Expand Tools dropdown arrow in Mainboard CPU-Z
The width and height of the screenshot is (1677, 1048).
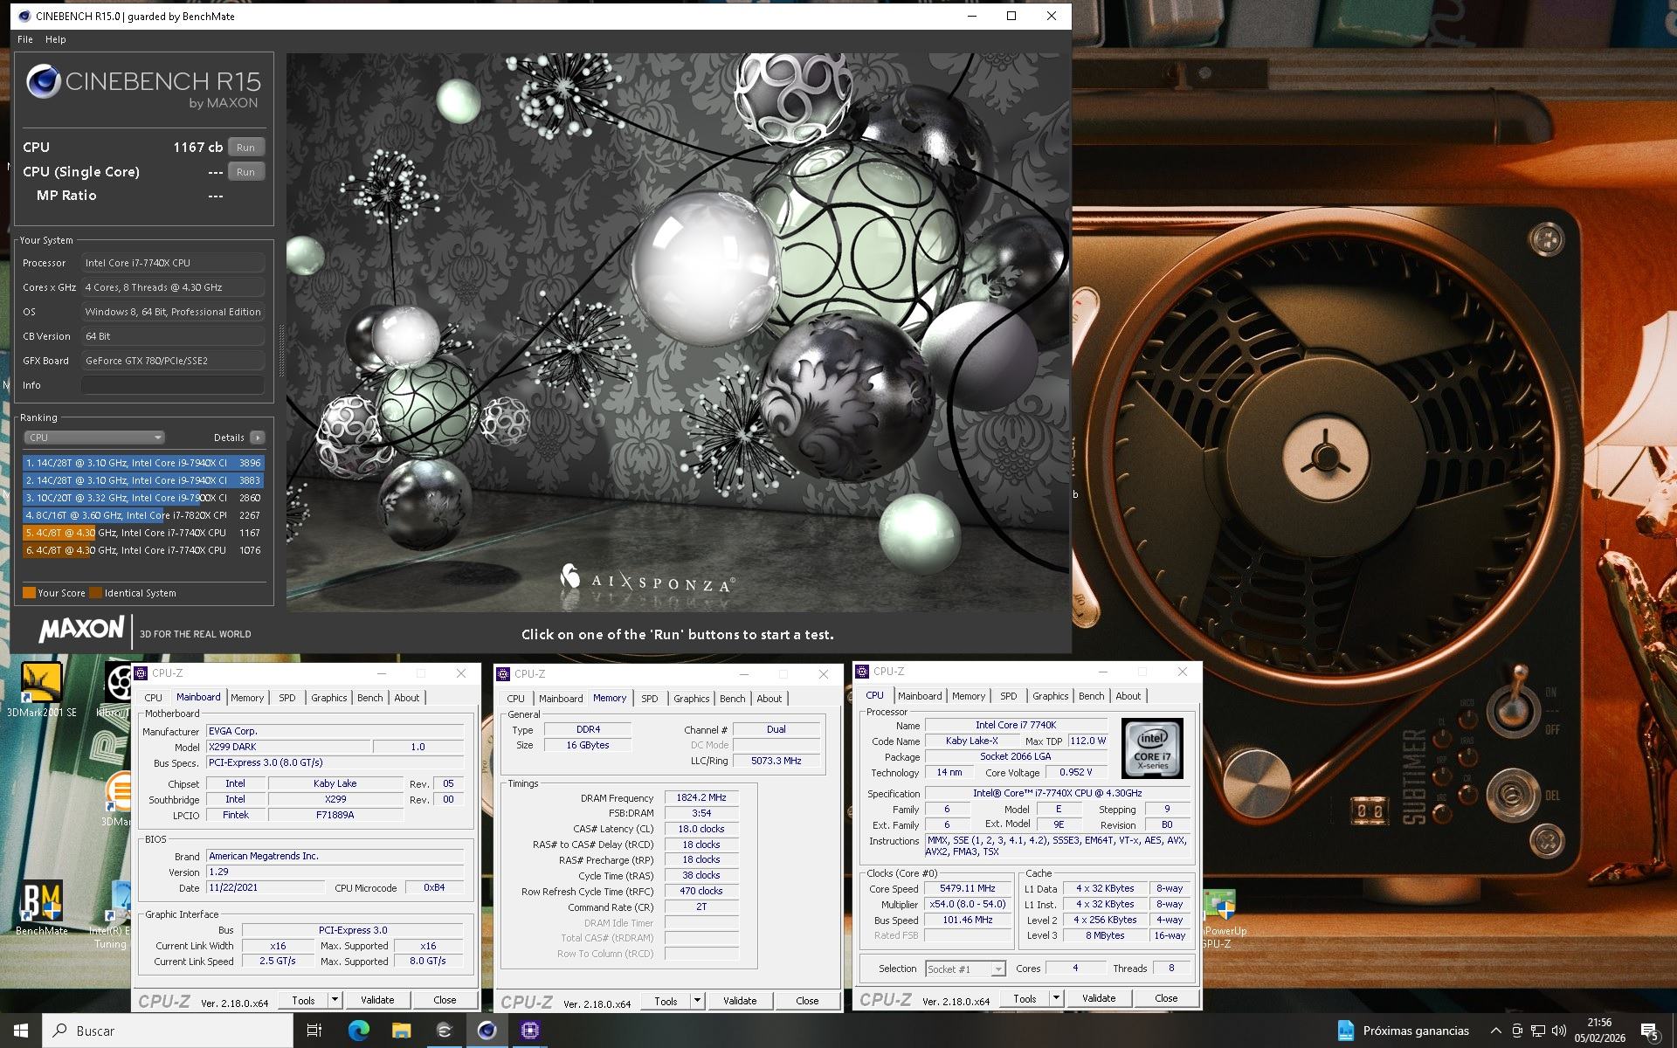[335, 1000]
